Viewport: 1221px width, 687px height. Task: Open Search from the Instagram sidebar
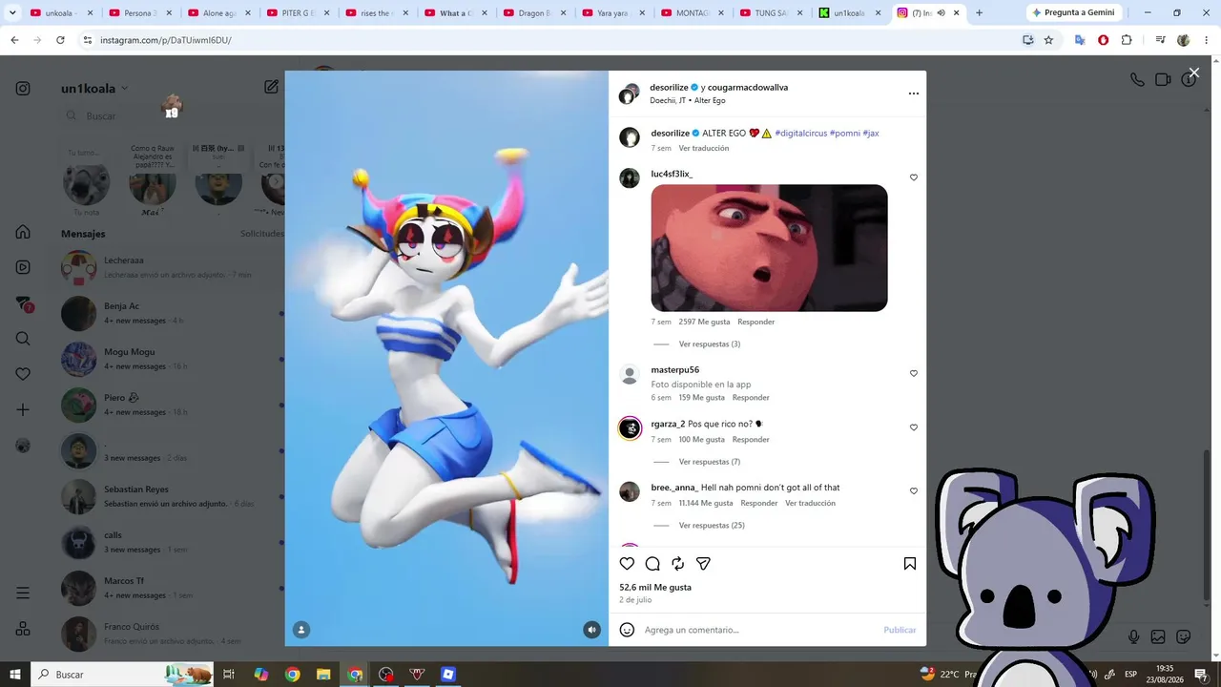23,339
